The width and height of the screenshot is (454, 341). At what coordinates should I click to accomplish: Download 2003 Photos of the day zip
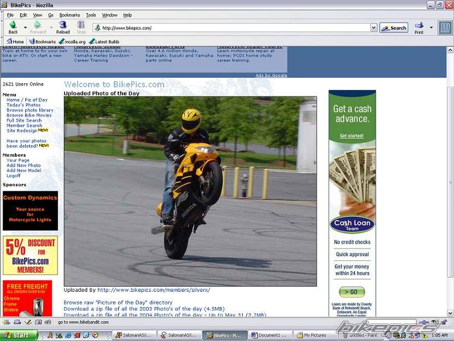(144, 309)
